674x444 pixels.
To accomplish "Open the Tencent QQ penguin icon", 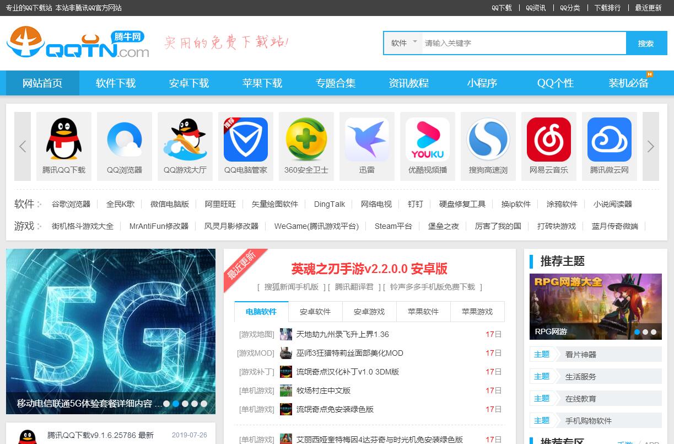I will point(64,140).
